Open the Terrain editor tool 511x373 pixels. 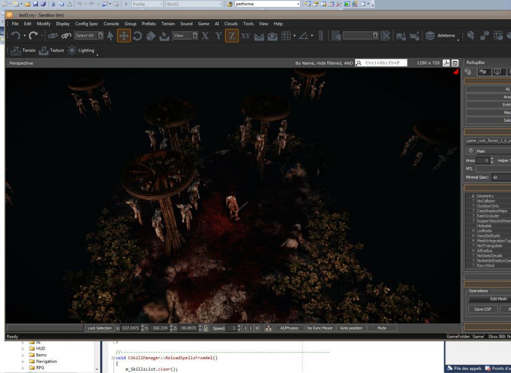(23, 51)
